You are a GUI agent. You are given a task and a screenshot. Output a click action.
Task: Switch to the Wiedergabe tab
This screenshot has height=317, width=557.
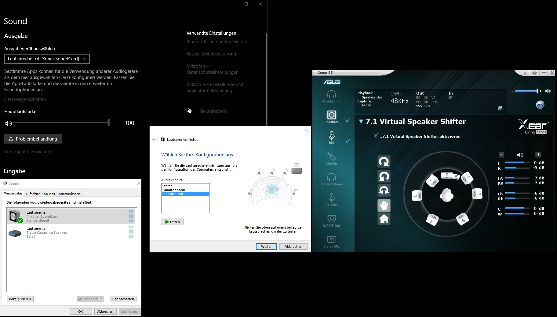[x=13, y=194]
